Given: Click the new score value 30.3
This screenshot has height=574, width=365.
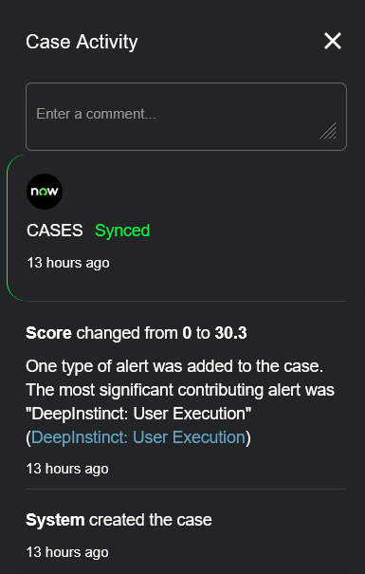Looking at the screenshot, I should coord(230,333).
